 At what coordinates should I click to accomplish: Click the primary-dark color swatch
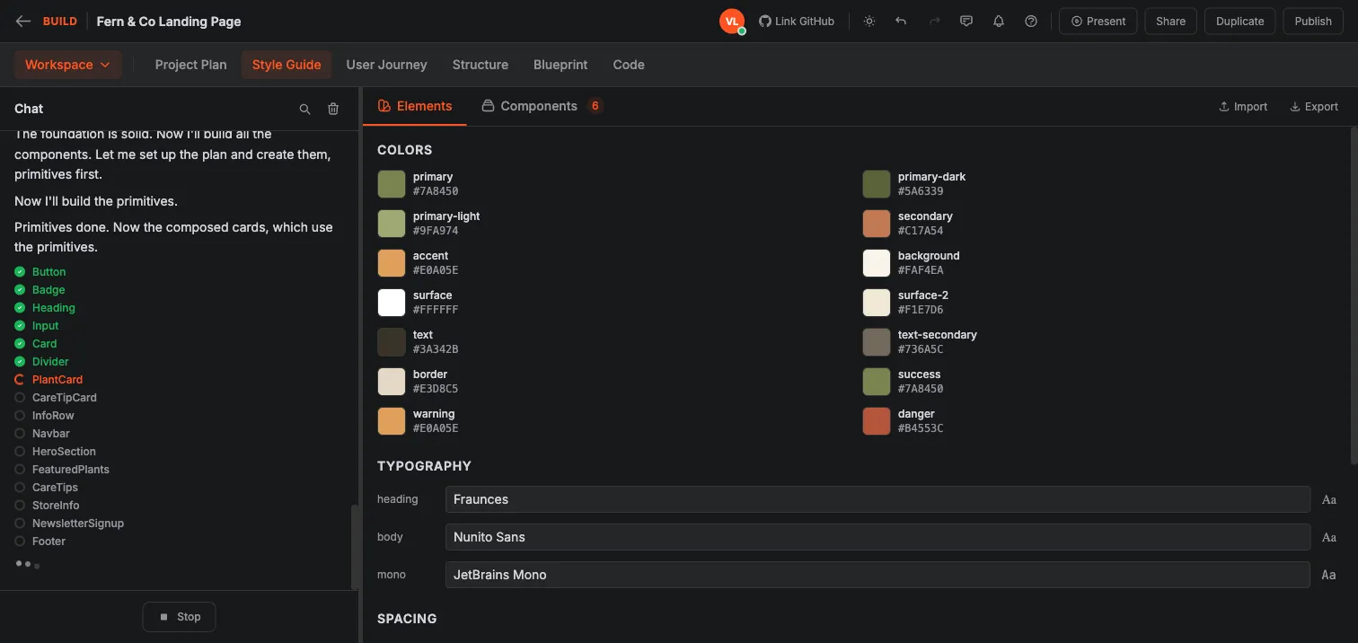pyautogui.click(x=877, y=184)
